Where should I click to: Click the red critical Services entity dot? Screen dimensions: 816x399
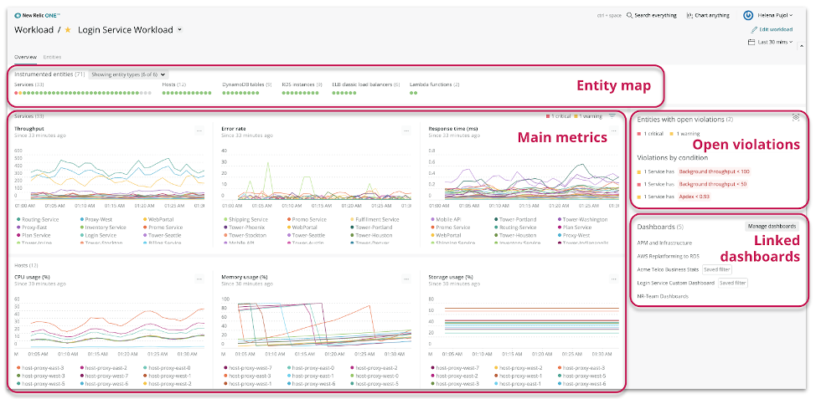[16, 93]
